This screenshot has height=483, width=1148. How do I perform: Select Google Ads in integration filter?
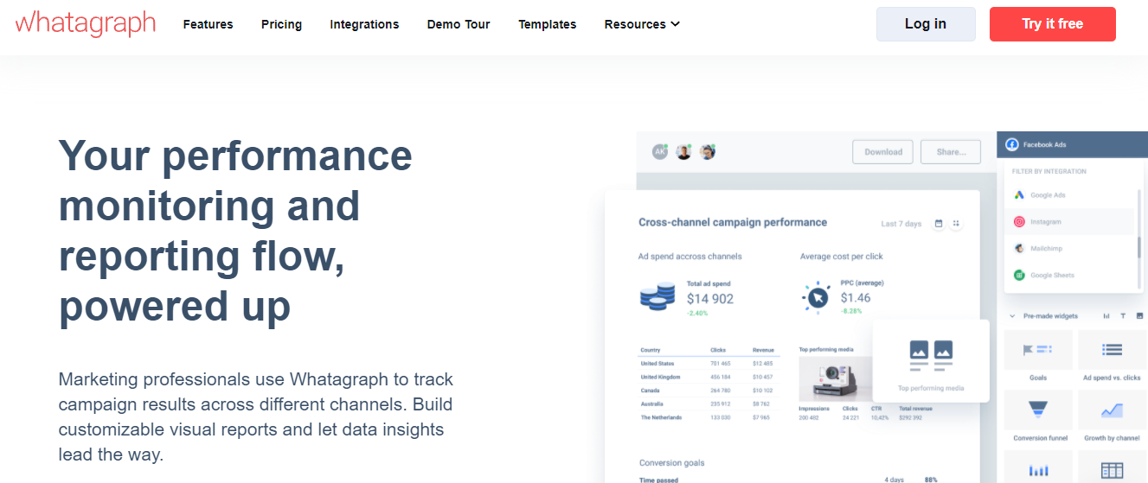[1047, 195]
